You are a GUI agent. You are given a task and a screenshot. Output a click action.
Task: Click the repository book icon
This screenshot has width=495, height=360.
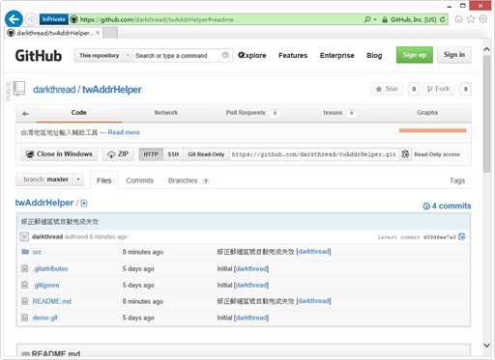pos(18,88)
